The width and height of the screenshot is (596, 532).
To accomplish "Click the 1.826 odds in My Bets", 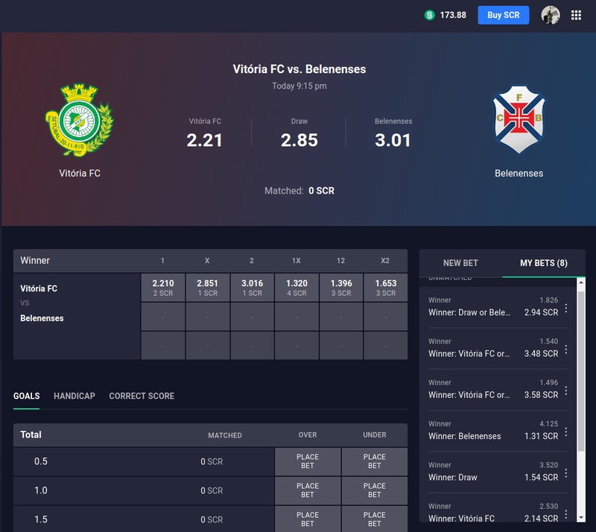I will click(548, 300).
